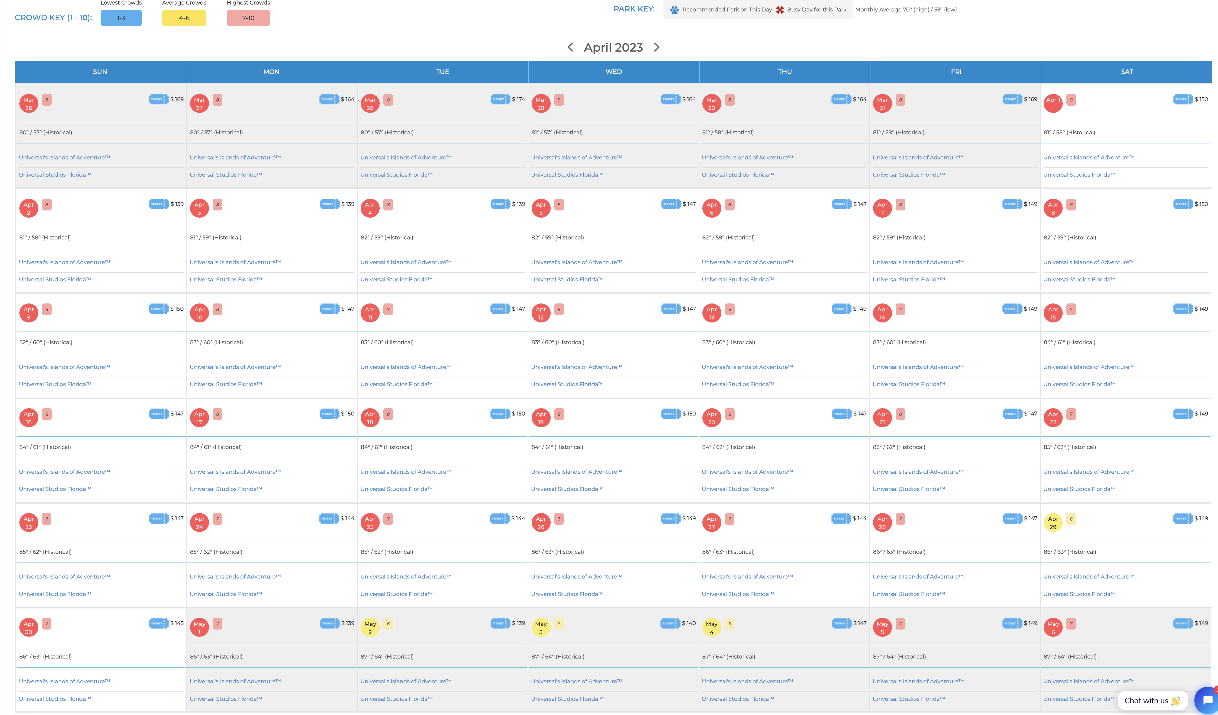Open the chat bubble icon
This screenshot has height=715, width=1218.
[1207, 701]
